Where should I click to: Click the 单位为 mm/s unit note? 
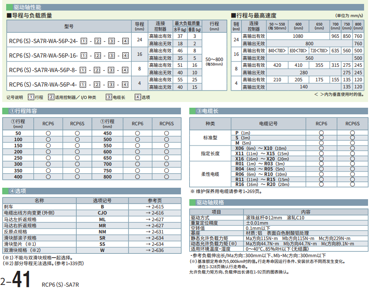349,16
